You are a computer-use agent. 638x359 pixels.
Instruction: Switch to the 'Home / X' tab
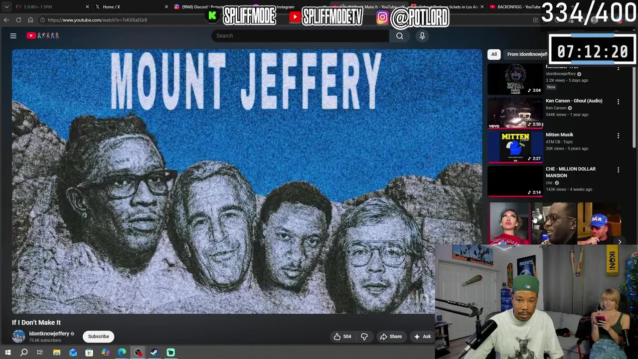pyautogui.click(x=131, y=7)
